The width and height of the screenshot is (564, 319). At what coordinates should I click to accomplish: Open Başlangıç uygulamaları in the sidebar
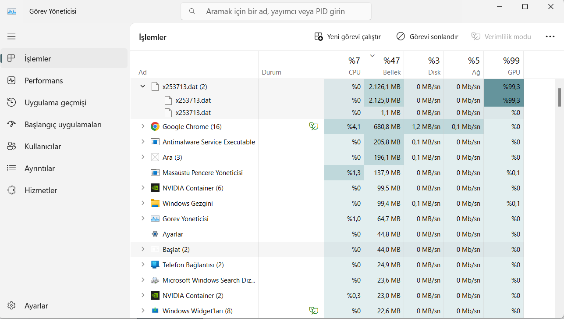[x=64, y=125]
